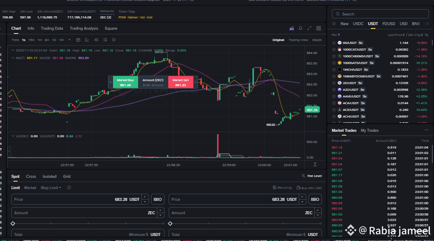Click the chart display settings list icon
The width and height of the screenshot is (434, 241).
click(x=105, y=40)
